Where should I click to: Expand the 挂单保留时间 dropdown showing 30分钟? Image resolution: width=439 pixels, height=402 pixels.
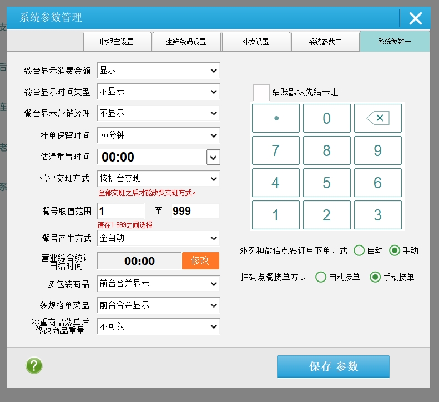(x=158, y=135)
